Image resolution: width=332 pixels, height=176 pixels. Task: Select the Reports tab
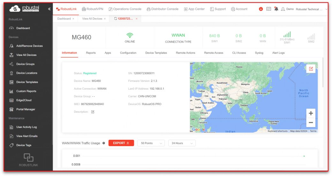click(91, 53)
